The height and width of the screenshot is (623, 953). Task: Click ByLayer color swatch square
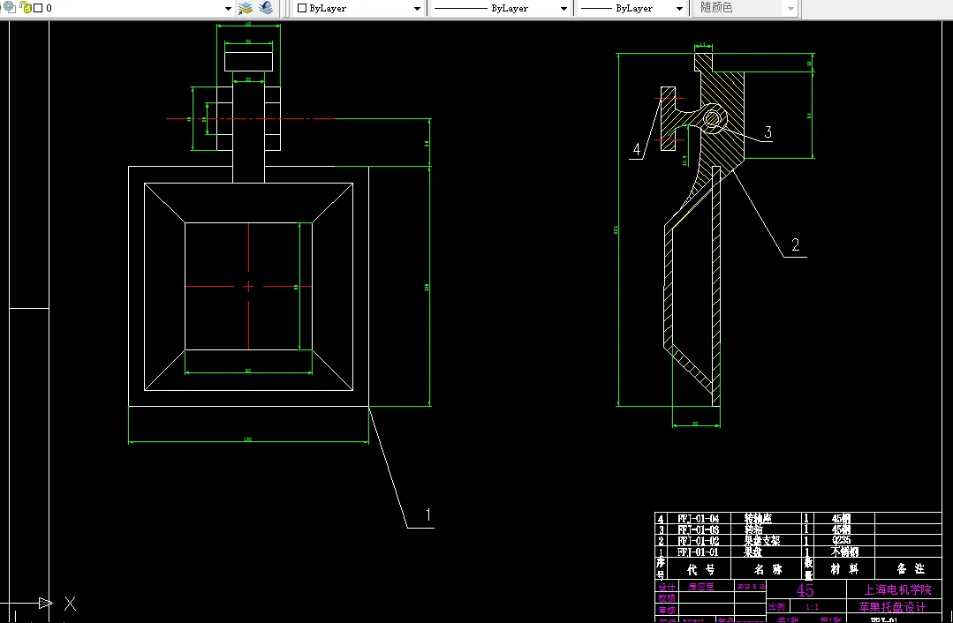point(302,8)
